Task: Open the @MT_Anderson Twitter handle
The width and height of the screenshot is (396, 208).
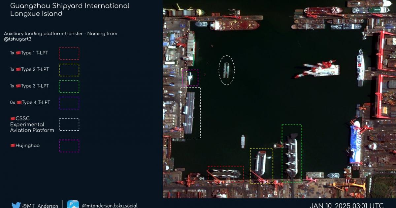Action: (x=40, y=206)
